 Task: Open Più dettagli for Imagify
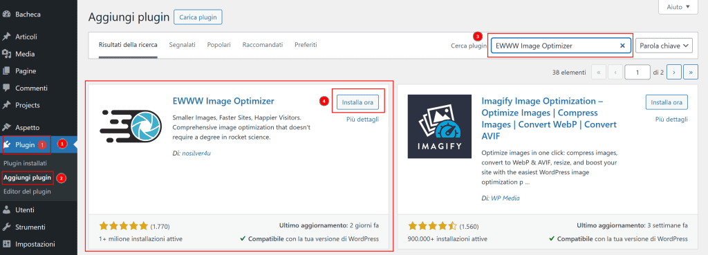tap(671, 120)
